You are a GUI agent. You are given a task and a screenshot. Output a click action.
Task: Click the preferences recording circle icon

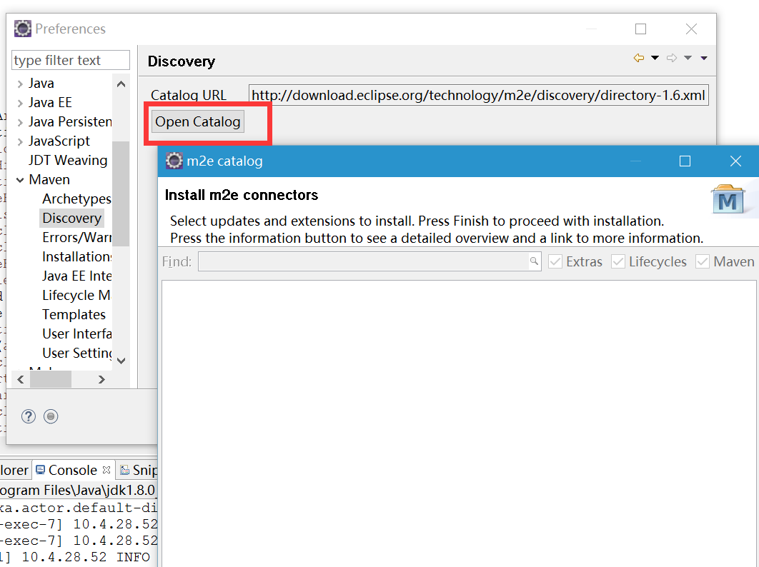(x=51, y=416)
